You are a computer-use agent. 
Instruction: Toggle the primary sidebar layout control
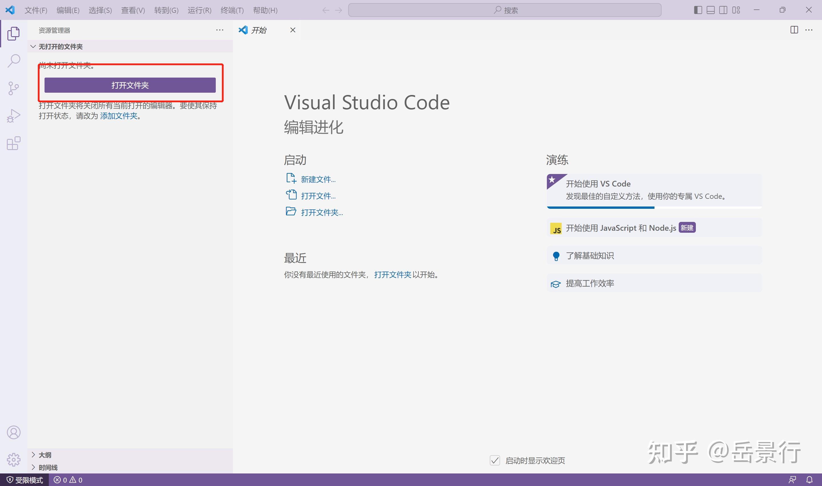698,10
